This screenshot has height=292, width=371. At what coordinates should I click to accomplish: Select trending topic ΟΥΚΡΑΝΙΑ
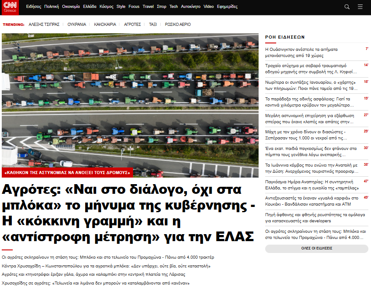pos(77,25)
